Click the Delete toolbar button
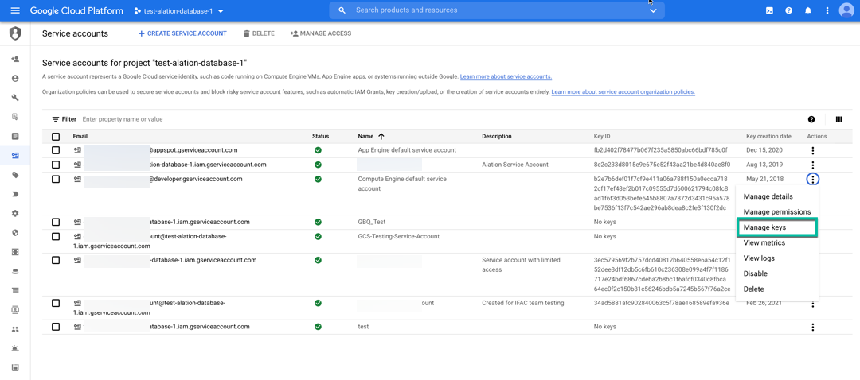 [x=259, y=33]
